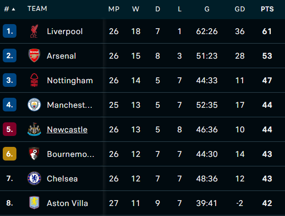
Task: Click the Newcastle United crest
Action: click(x=34, y=129)
